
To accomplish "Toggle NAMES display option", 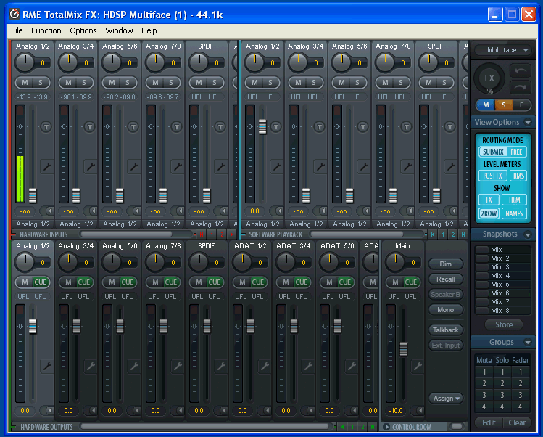I will tap(514, 213).
